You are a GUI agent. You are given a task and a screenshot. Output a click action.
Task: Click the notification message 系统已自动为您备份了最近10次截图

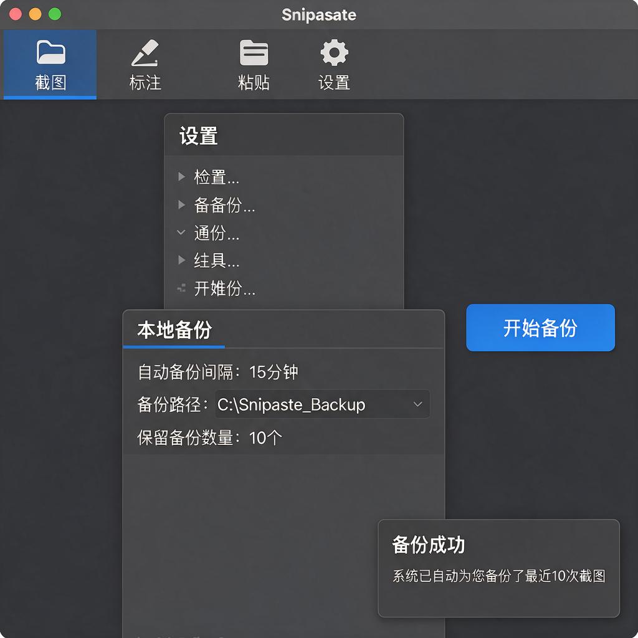[499, 576]
